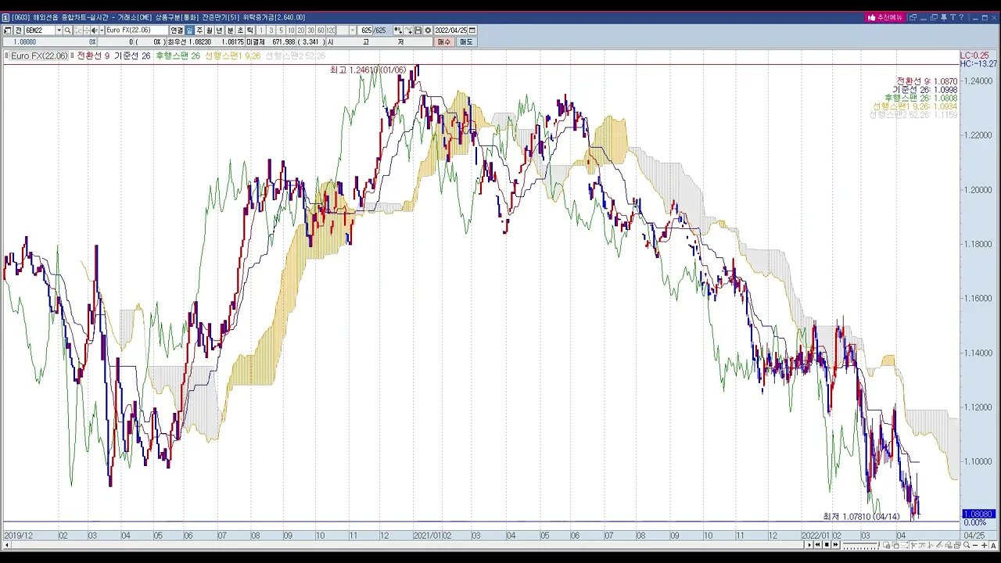1001x563 pixels.
Task: Click the Euro FX(22.06) legend label
Action: (39, 56)
